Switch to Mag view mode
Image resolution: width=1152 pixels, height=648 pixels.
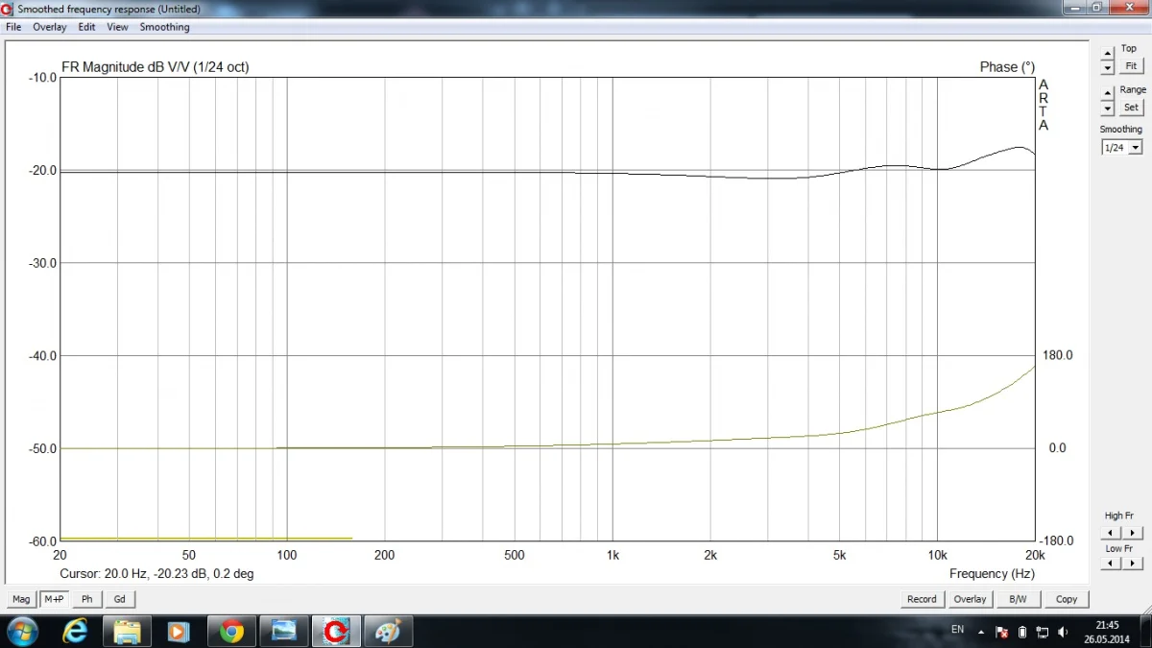21,599
